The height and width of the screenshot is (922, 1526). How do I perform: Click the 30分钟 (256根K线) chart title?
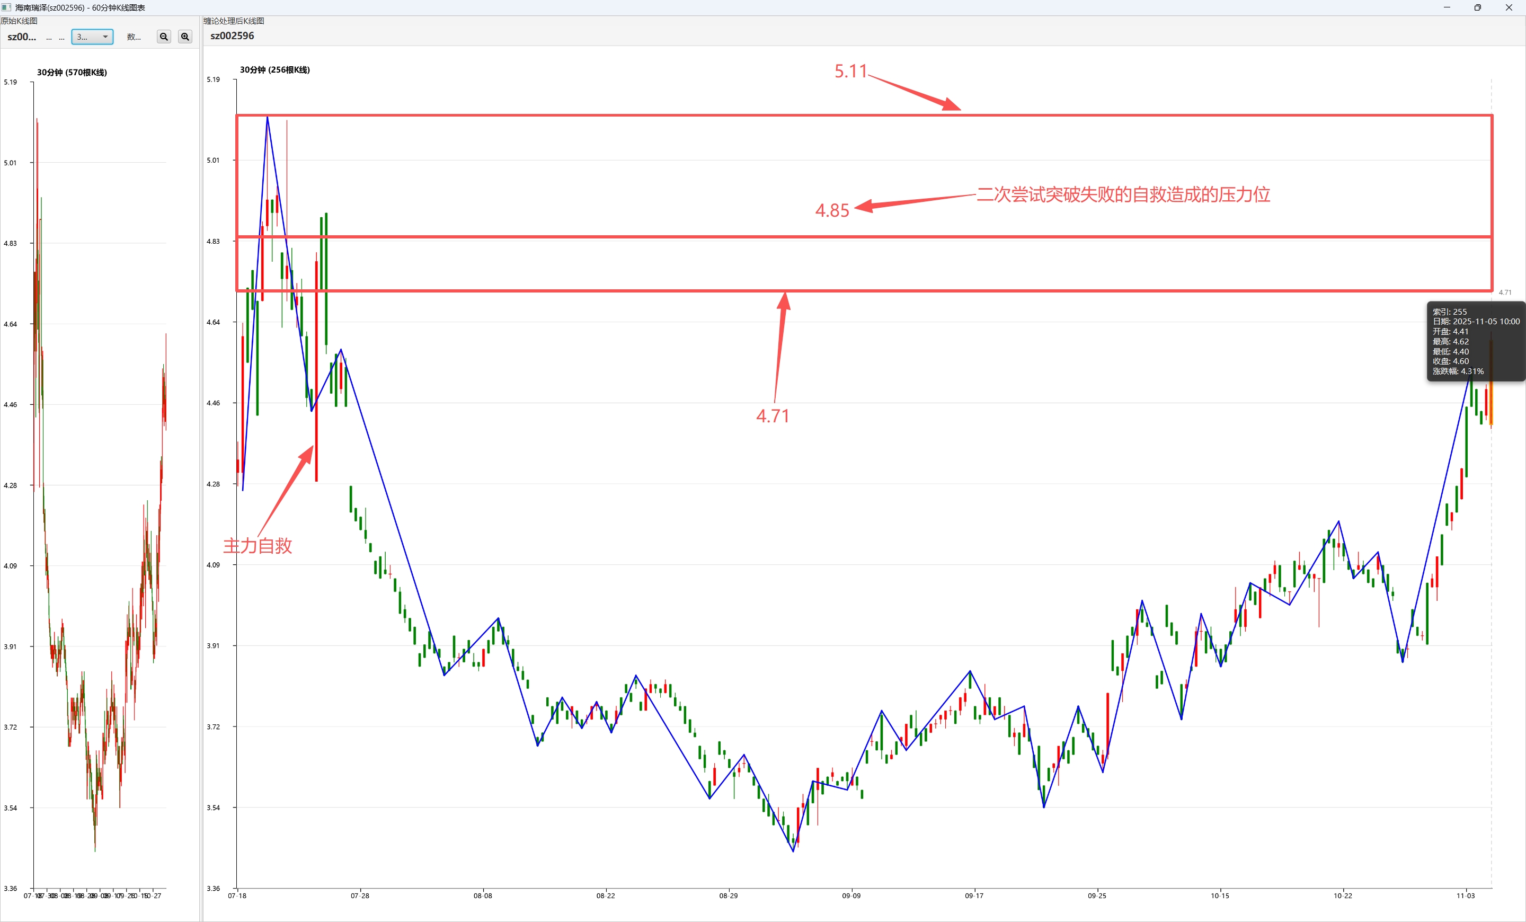point(275,70)
